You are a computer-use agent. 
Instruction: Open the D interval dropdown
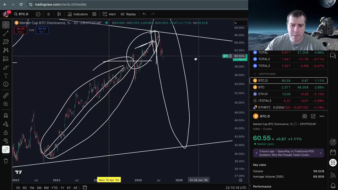49,14
